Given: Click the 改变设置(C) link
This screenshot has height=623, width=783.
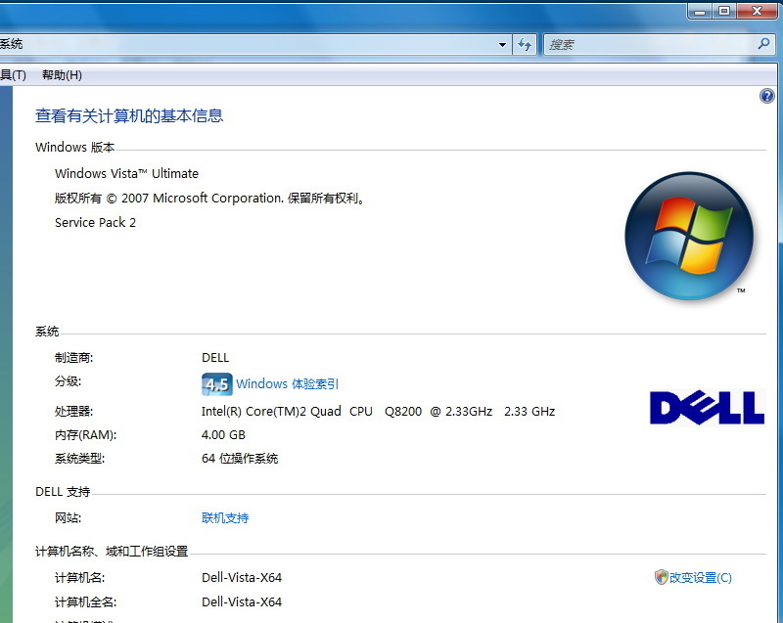Looking at the screenshot, I should [700, 578].
